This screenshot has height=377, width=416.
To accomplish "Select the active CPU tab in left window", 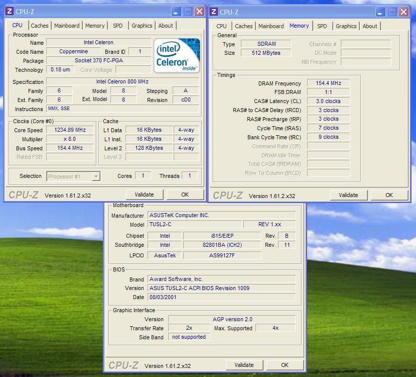I will pyautogui.click(x=17, y=25).
